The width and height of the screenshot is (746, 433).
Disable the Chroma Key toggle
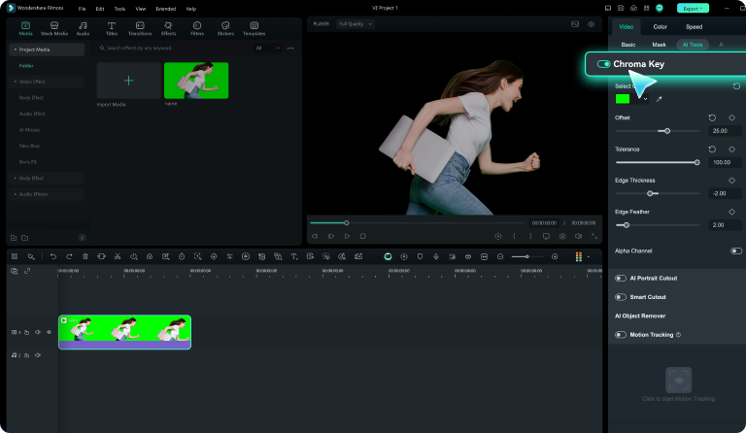[x=604, y=64]
